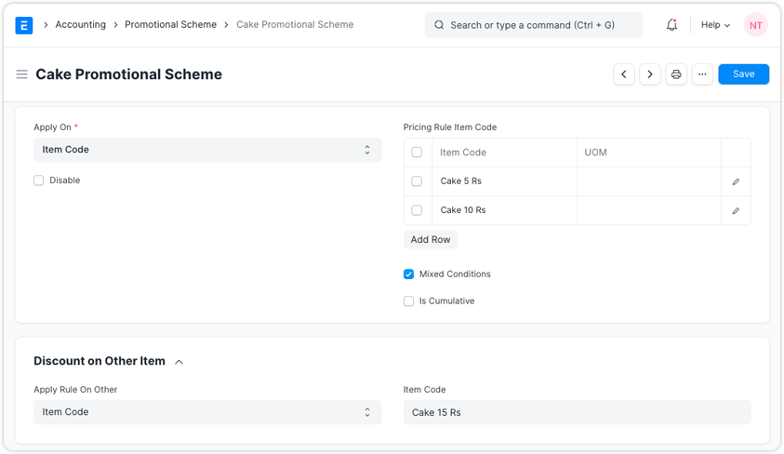This screenshot has height=454, width=784.
Task: Toggle the sidebar hamburger menu icon
Action: pyautogui.click(x=21, y=74)
